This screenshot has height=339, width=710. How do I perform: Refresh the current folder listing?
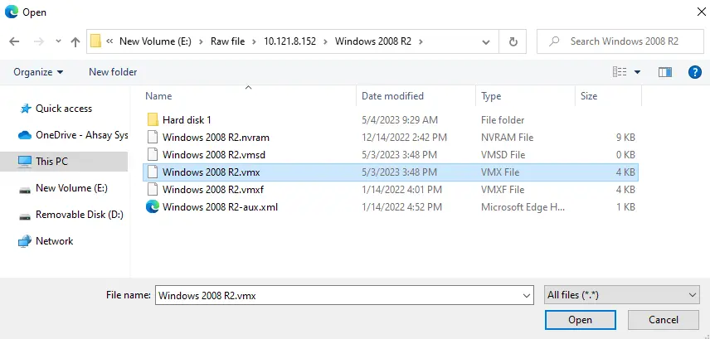[x=513, y=41]
